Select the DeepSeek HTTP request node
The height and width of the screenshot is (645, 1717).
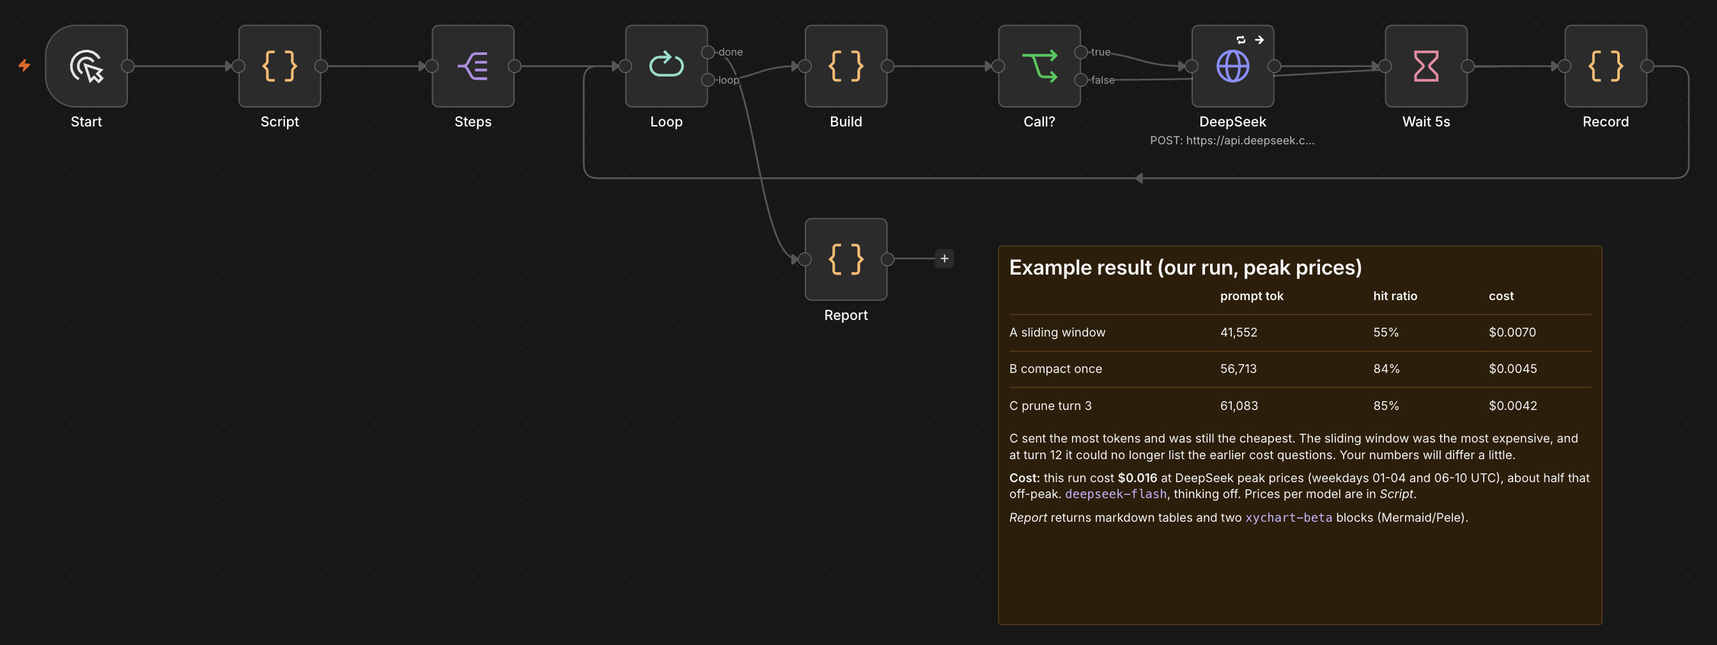click(x=1232, y=66)
